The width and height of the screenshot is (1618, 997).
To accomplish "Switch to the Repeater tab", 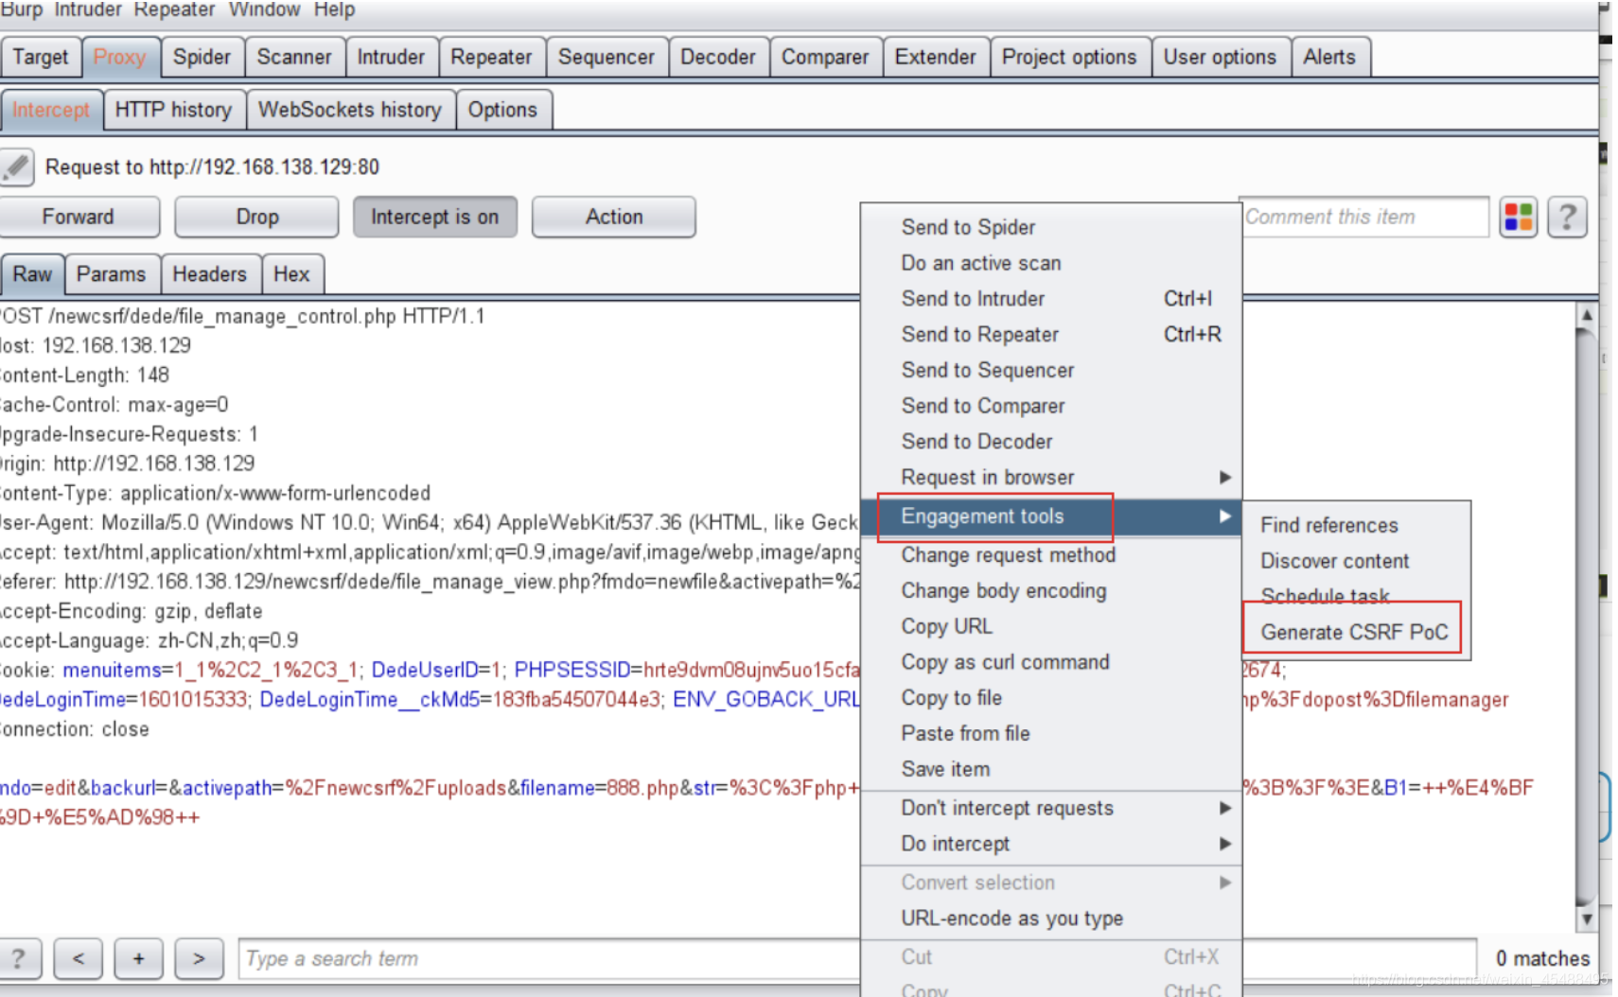I will [491, 57].
